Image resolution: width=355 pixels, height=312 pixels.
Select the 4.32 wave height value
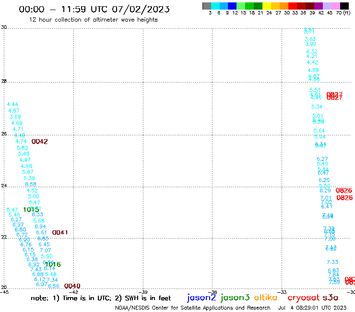click(311, 51)
